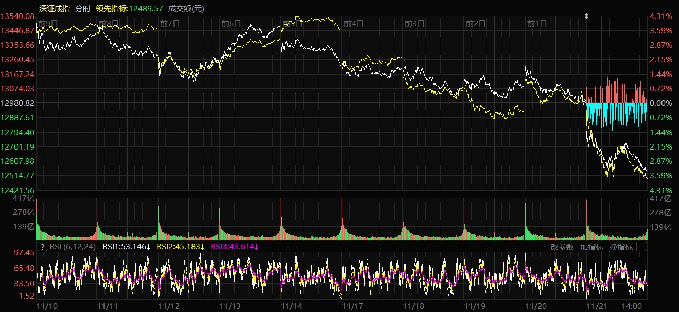Image resolution: width=679 pixels, height=312 pixels.
Task: Click 换指标 to switch indicator
Action: 621,247
